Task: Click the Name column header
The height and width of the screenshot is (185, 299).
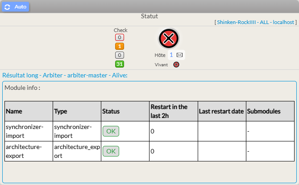Action: (14, 111)
